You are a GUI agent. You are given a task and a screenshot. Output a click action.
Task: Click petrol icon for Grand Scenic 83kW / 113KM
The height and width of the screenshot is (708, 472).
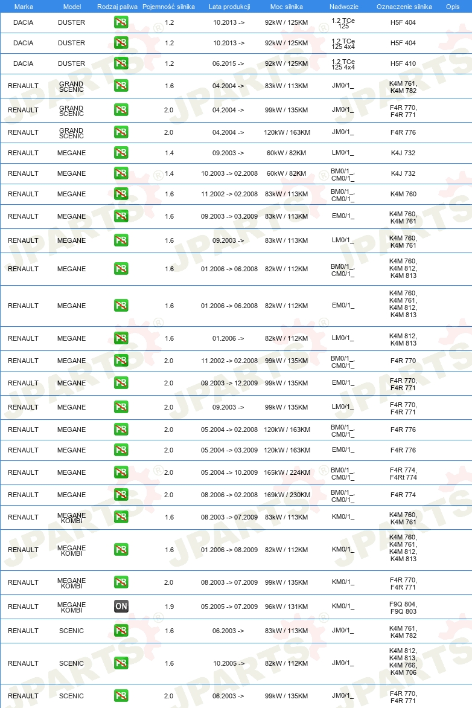(x=121, y=86)
